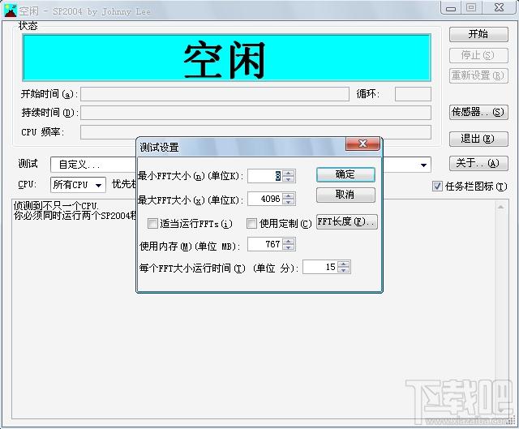Close the 测试设置 dialog with red X
519x429 pixels.
[x=362, y=144]
